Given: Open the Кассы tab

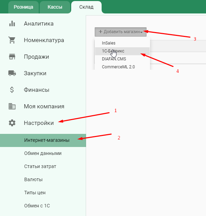Looking at the screenshot, I should (x=55, y=7).
